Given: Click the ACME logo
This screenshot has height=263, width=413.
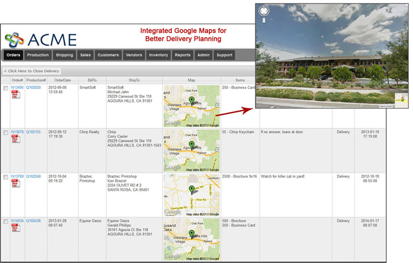Looking at the screenshot, I should (41, 40).
